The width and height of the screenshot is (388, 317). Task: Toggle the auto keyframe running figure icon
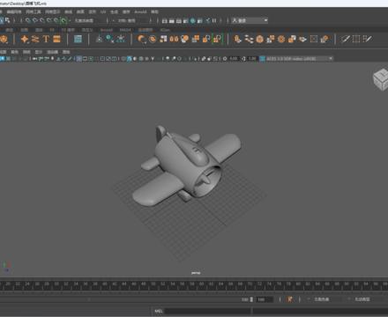pos(290,299)
